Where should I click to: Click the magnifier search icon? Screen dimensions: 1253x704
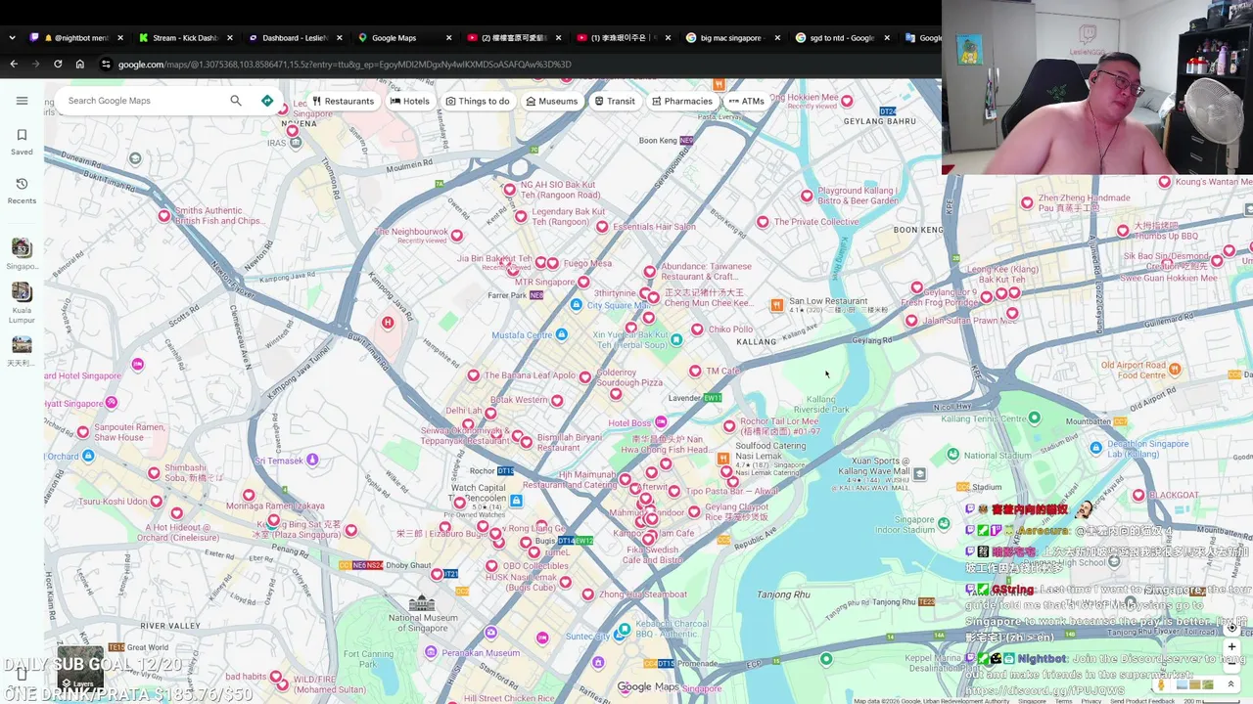pos(236,101)
